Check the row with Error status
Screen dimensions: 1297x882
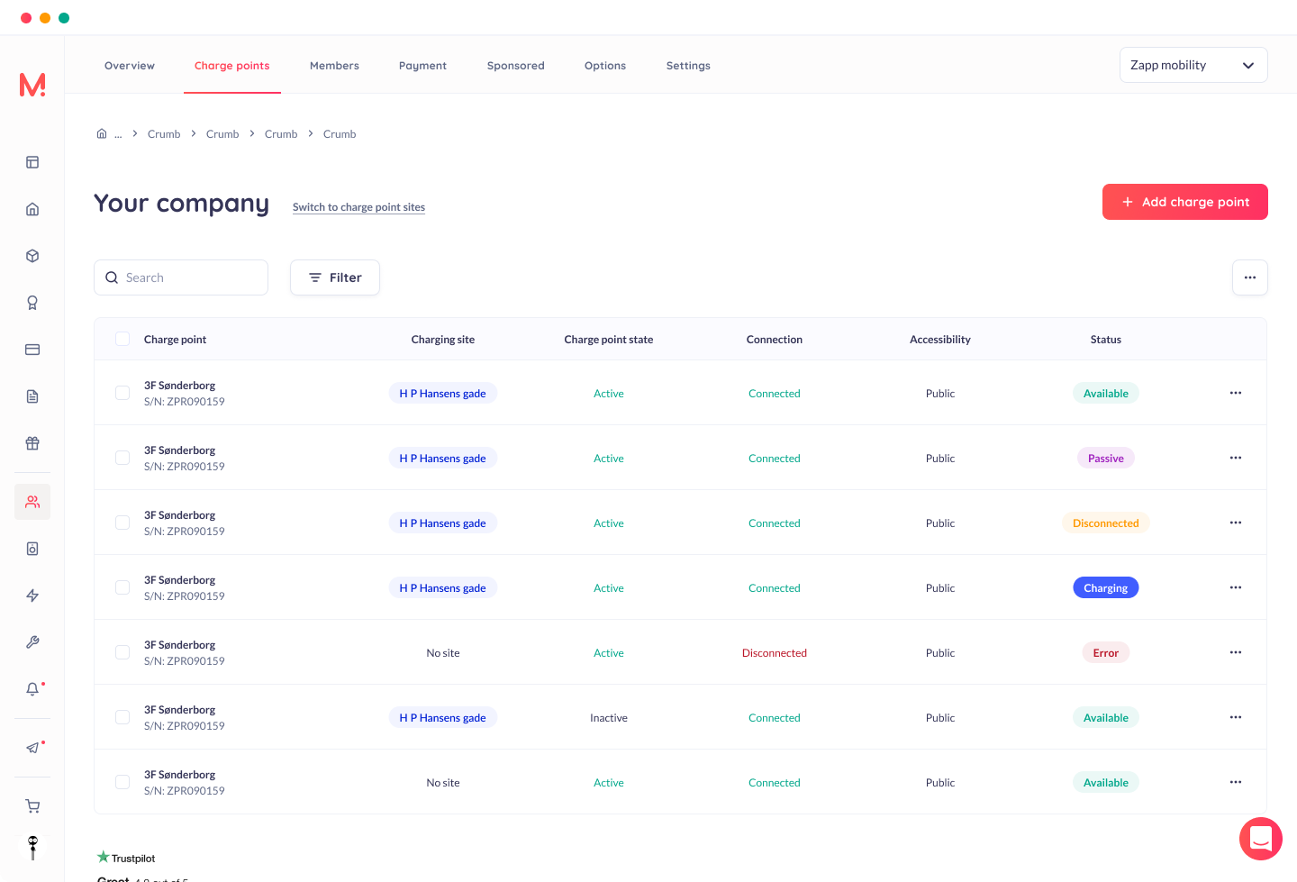click(122, 652)
